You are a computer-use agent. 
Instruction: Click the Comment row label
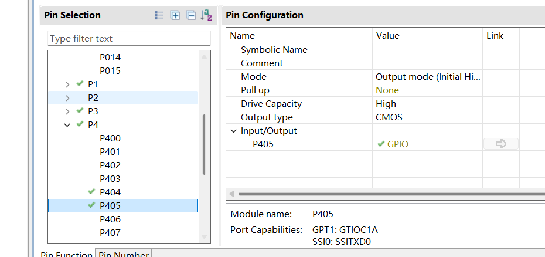pos(262,63)
